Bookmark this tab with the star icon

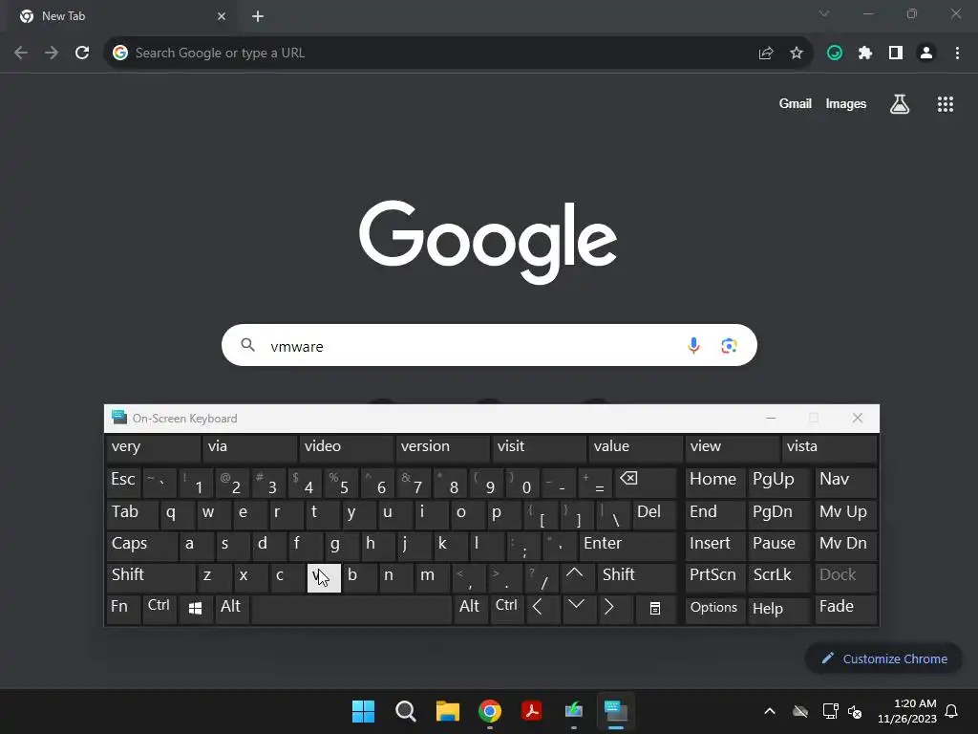pos(797,54)
